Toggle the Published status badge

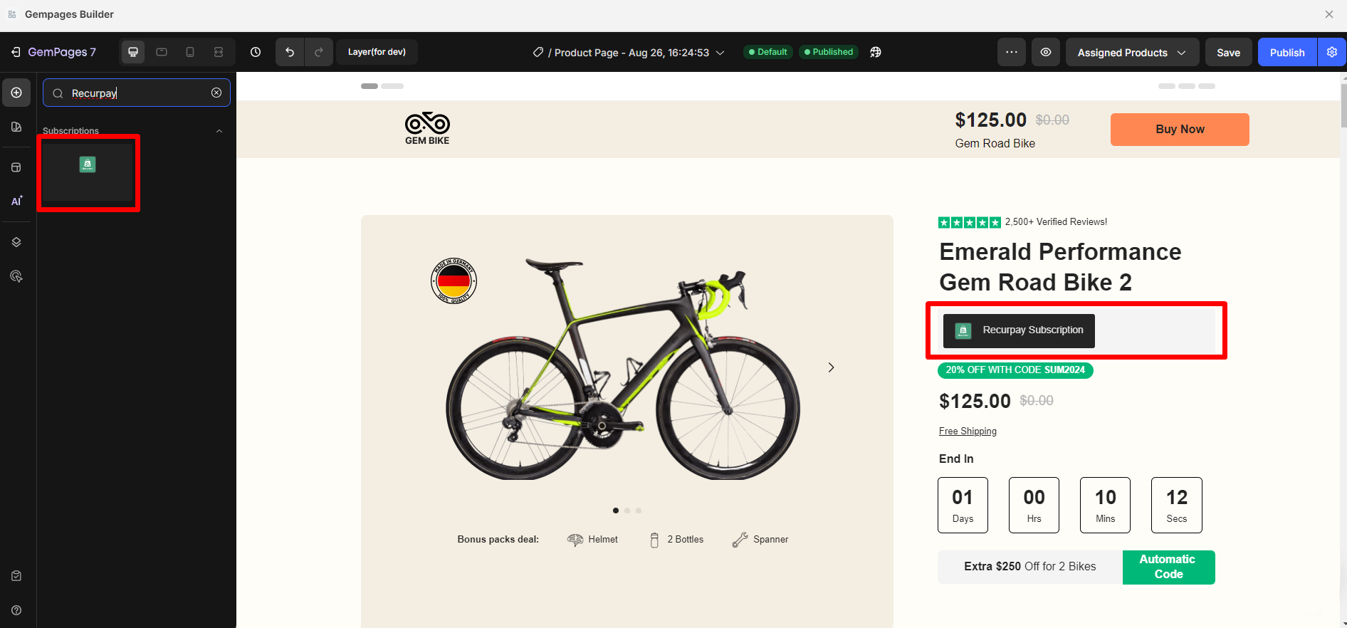[x=829, y=52]
